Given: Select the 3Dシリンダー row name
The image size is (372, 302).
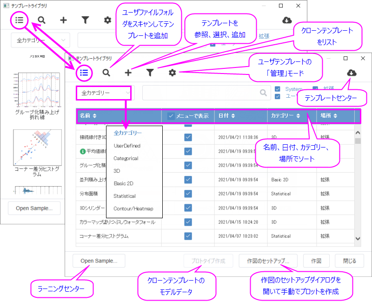Looking at the screenshot, I should tap(92, 208).
